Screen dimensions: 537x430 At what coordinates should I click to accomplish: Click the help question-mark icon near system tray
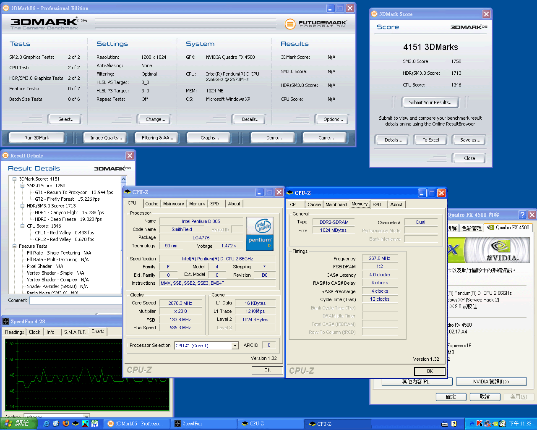(x=454, y=424)
